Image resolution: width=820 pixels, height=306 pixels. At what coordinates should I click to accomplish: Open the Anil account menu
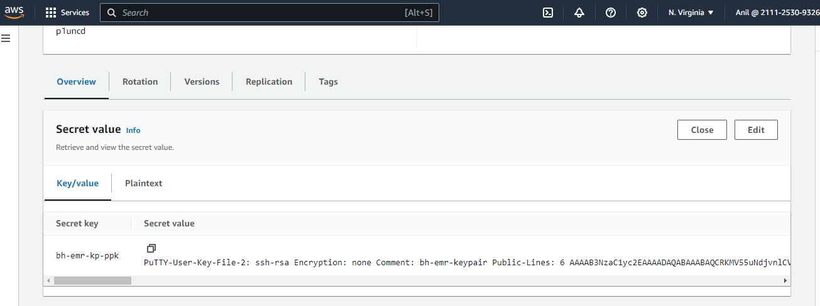(777, 13)
